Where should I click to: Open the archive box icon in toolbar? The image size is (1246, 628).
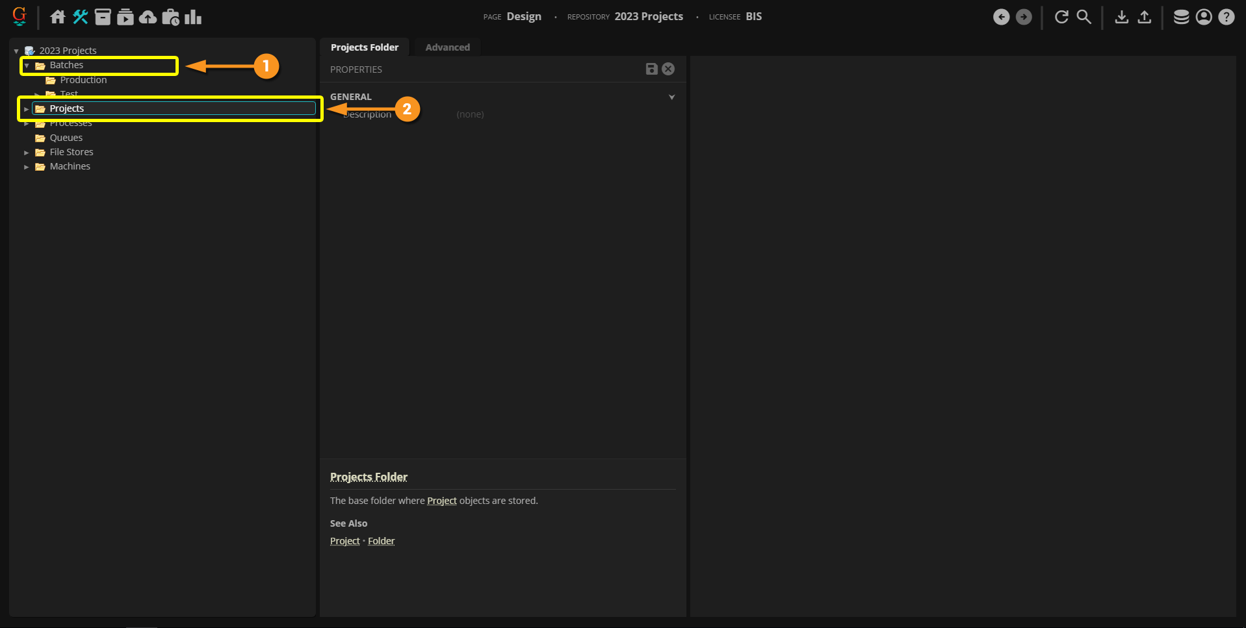tap(103, 17)
